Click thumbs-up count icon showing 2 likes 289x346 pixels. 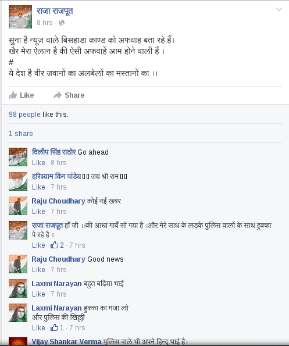click(x=54, y=245)
